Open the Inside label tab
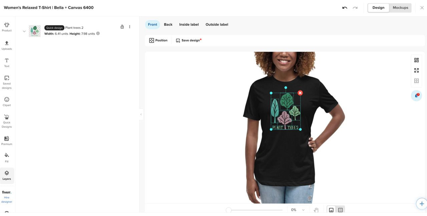The image size is (427, 216). pyautogui.click(x=189, y=24)
